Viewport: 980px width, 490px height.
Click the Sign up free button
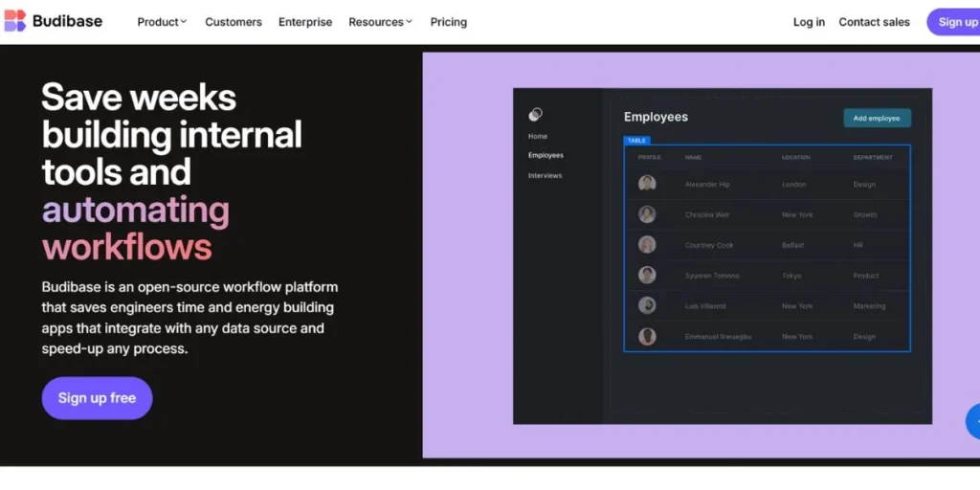97,398
